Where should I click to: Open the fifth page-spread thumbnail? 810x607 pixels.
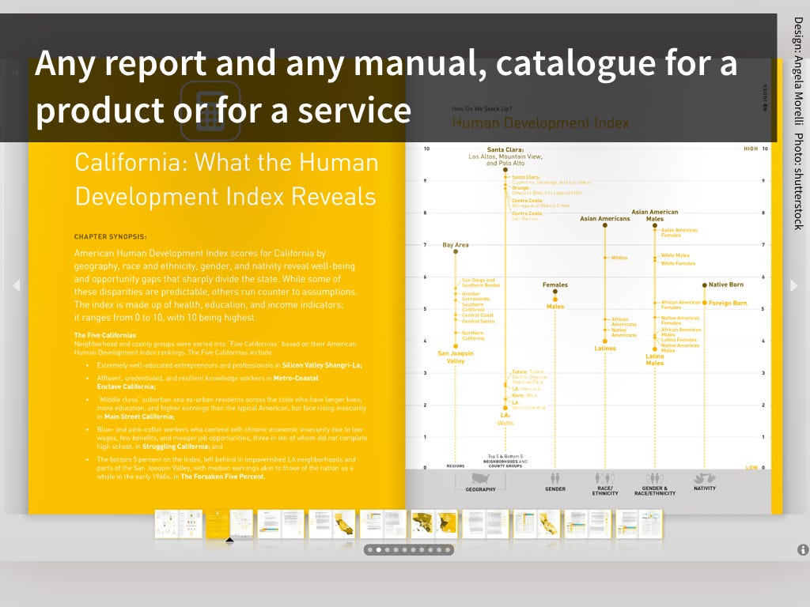(384, 524)
